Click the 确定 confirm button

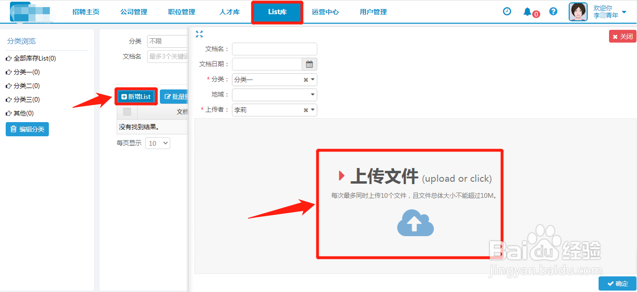pos(618,283)
